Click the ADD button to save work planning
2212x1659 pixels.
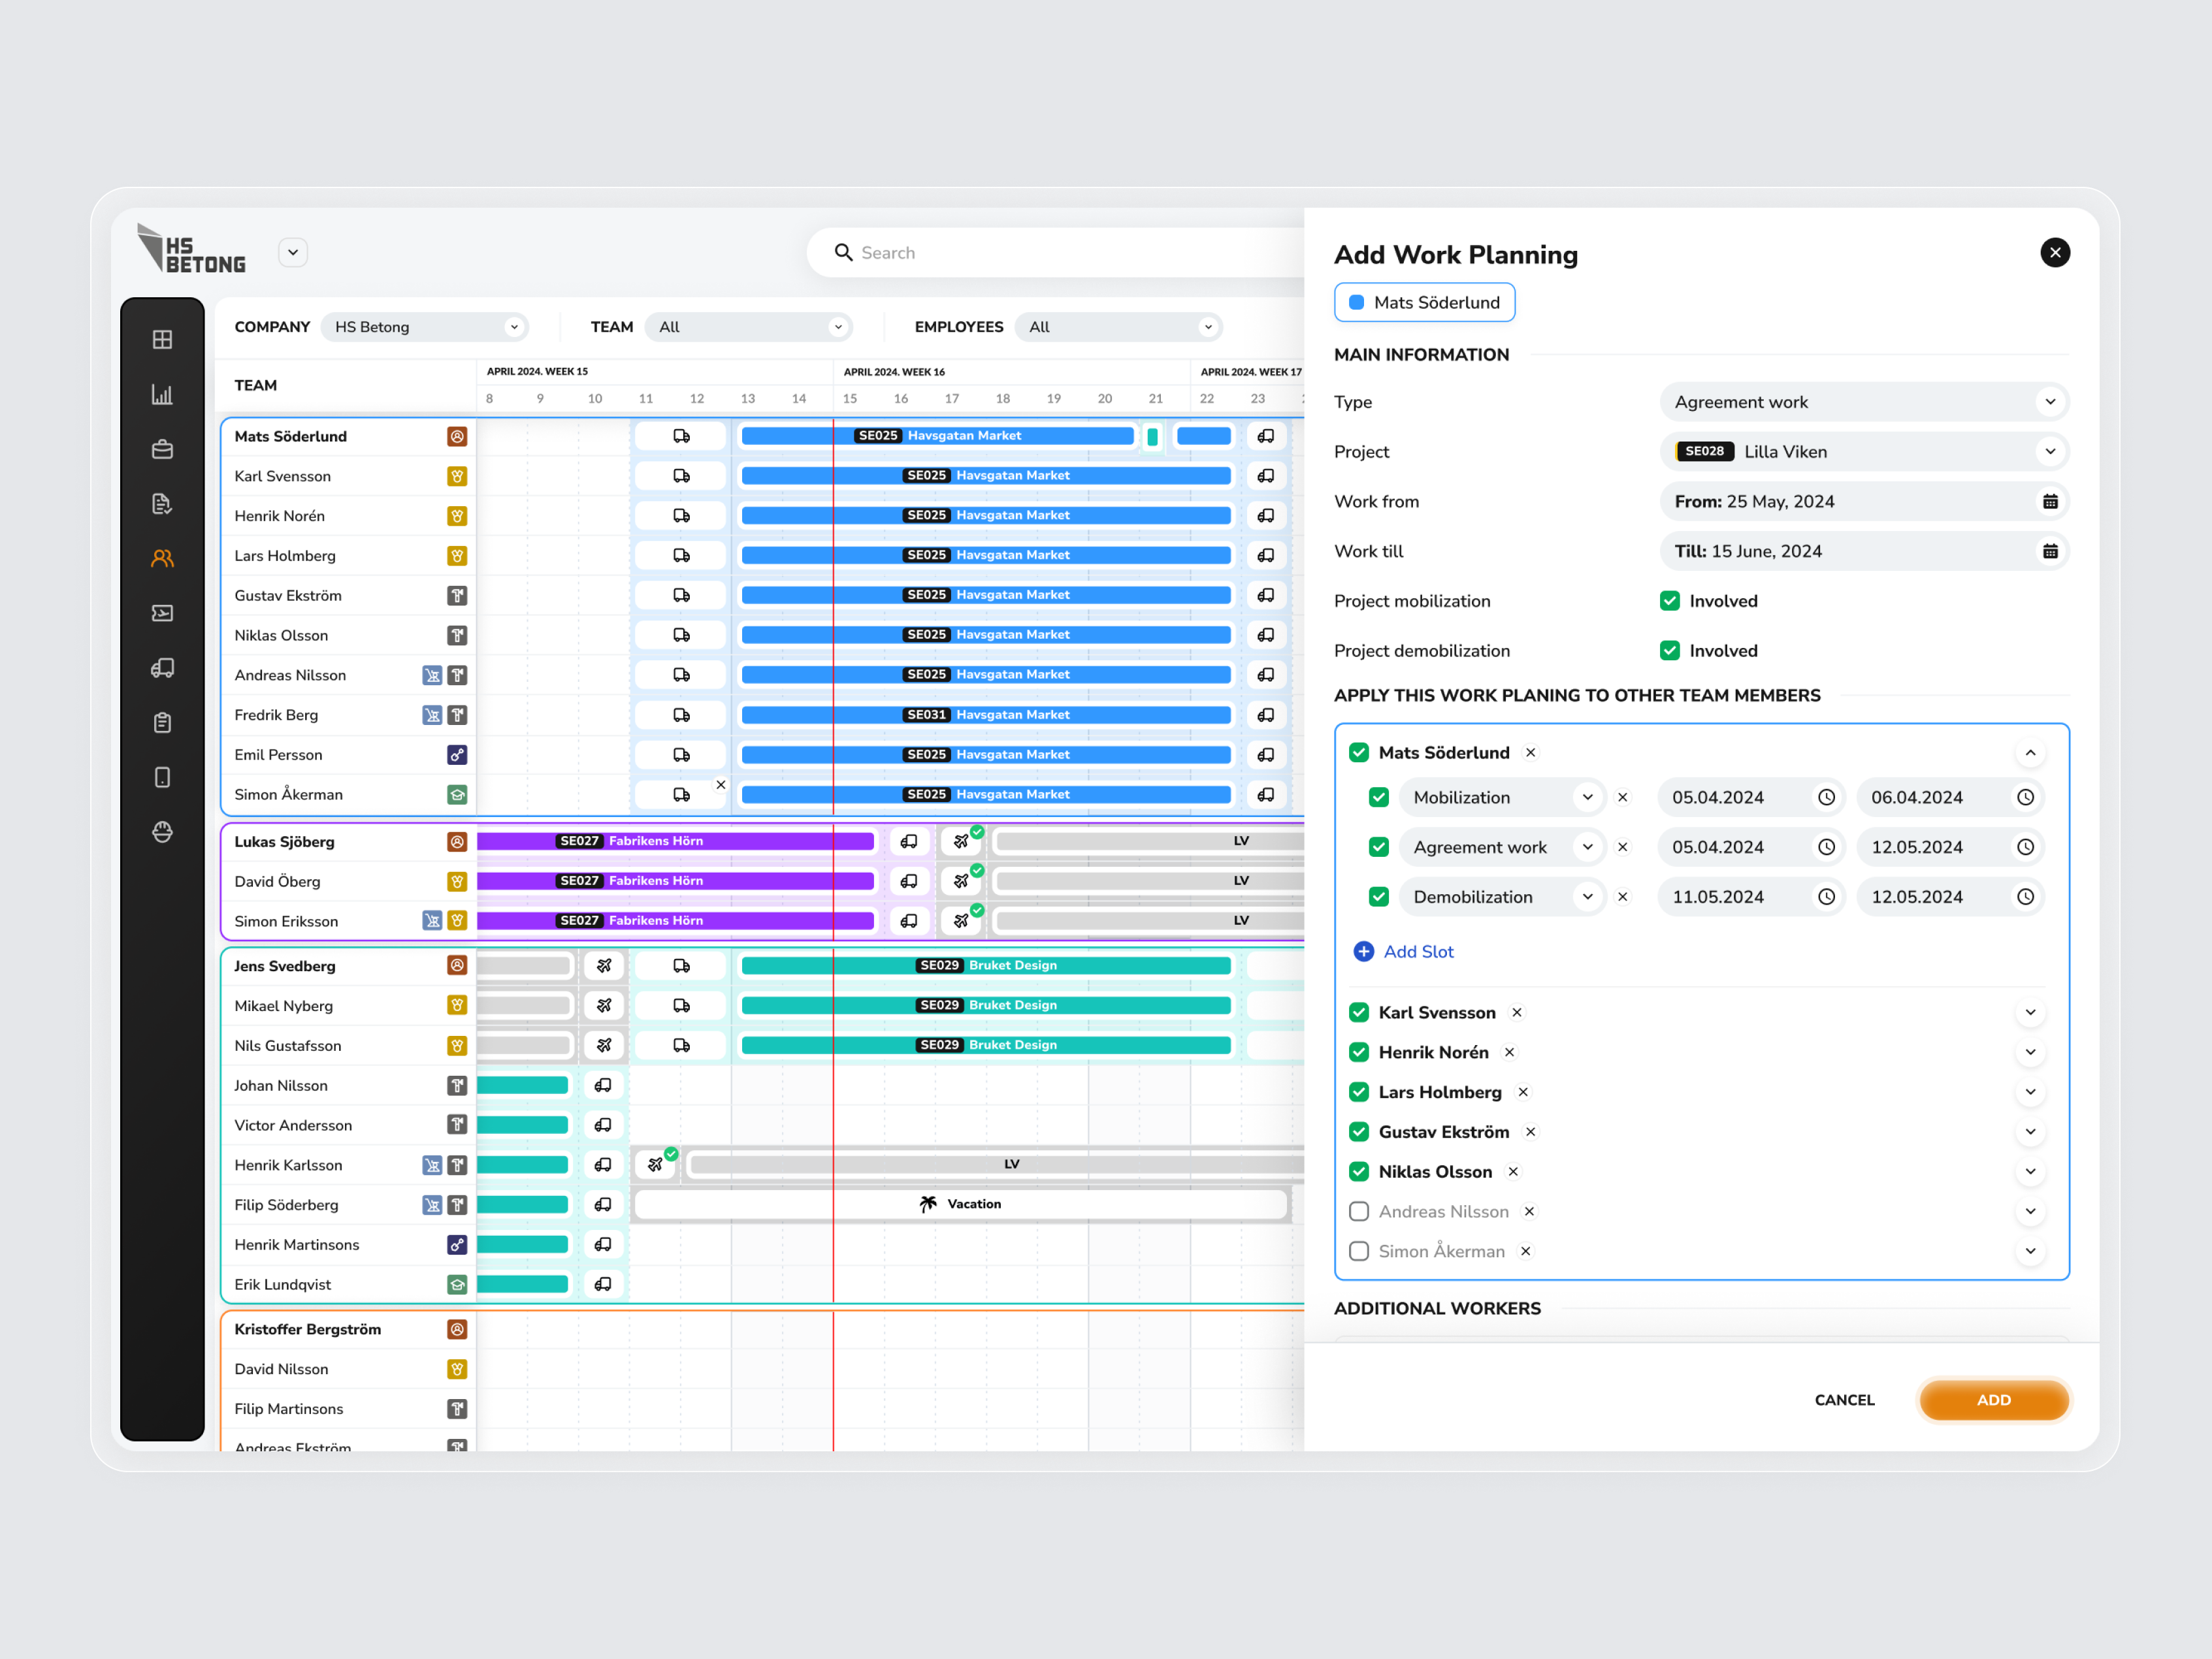coord(1994,1400)
